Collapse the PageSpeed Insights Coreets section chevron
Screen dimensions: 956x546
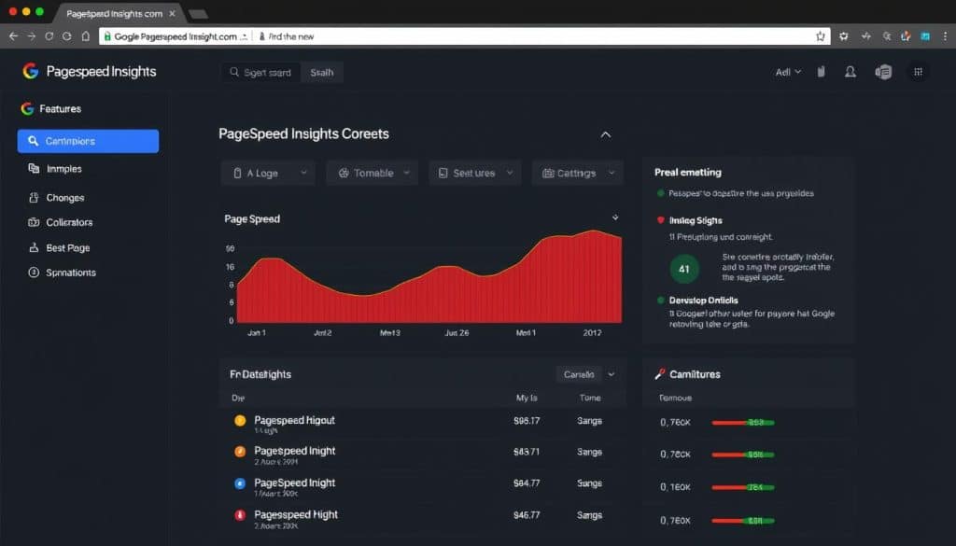tap(605, 134)
